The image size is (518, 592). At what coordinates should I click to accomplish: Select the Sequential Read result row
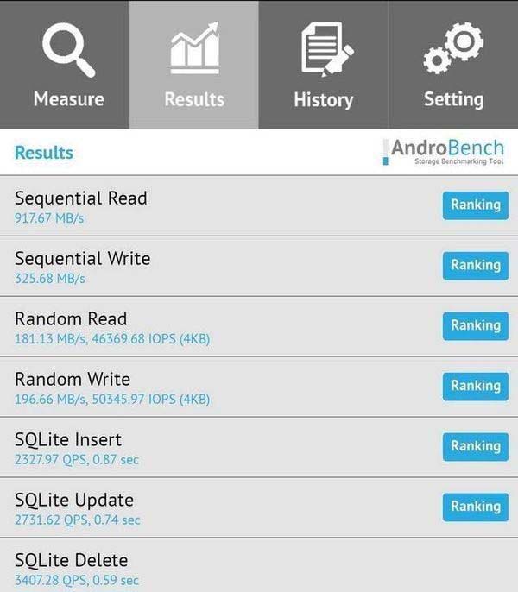click(216, 206)
